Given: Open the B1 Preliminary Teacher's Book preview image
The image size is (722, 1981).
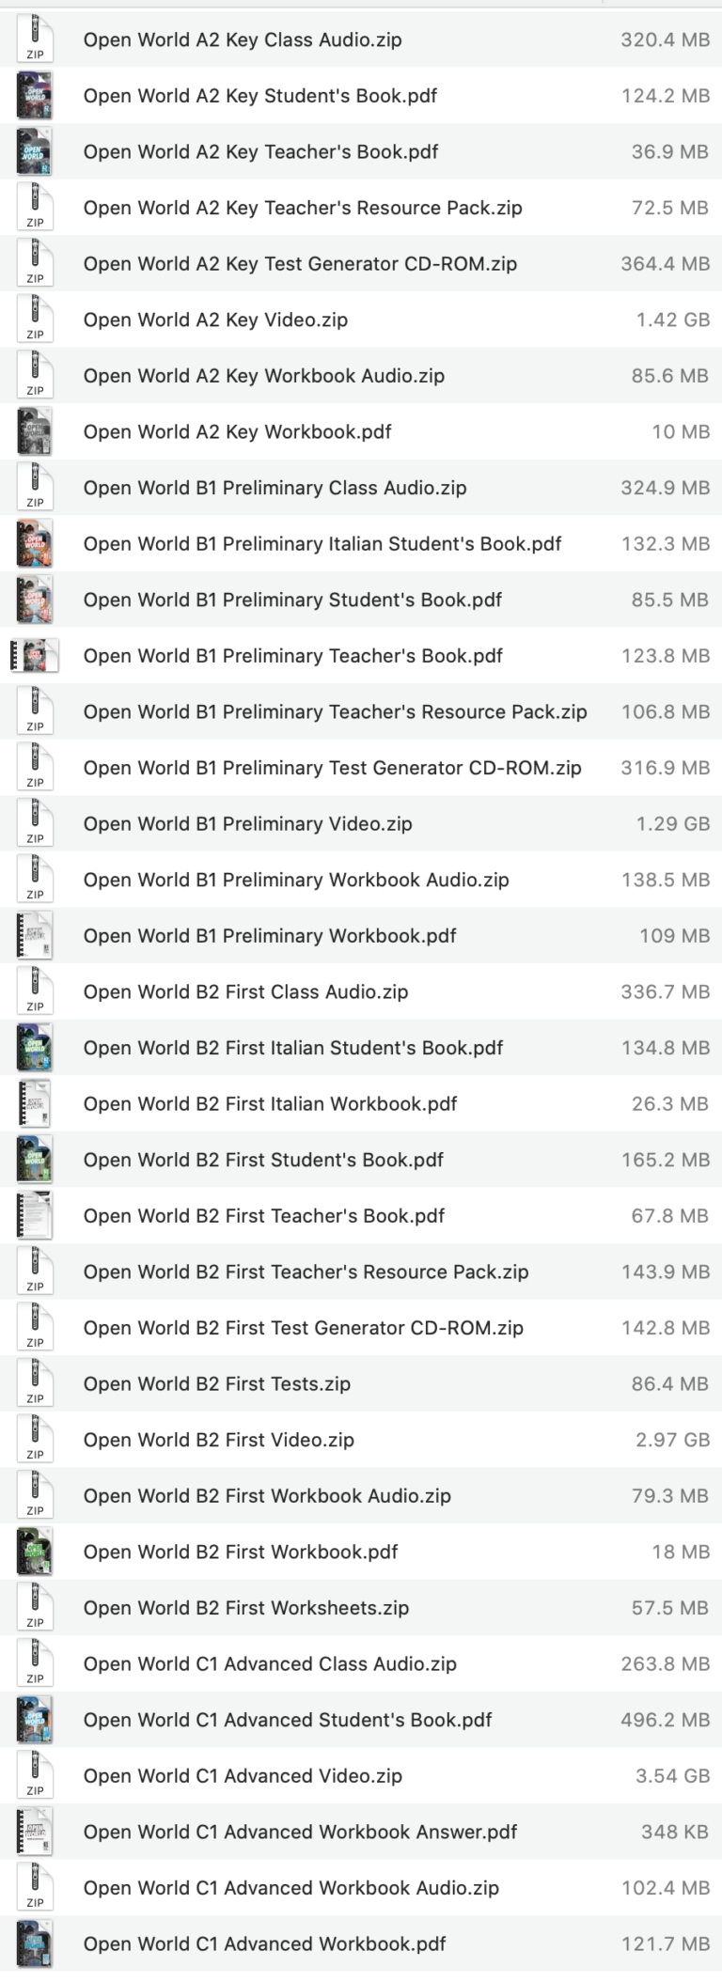Looking at the screenshot, I should (x=35, y=656).
